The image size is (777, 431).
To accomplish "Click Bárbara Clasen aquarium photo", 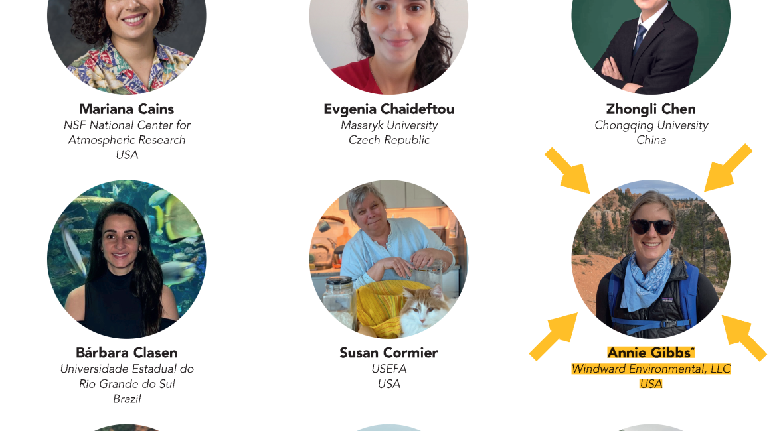I will click(x=126, y=259).
